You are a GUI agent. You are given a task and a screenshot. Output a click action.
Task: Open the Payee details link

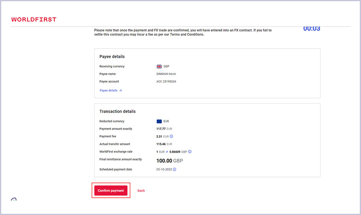[x=109, y=91]
